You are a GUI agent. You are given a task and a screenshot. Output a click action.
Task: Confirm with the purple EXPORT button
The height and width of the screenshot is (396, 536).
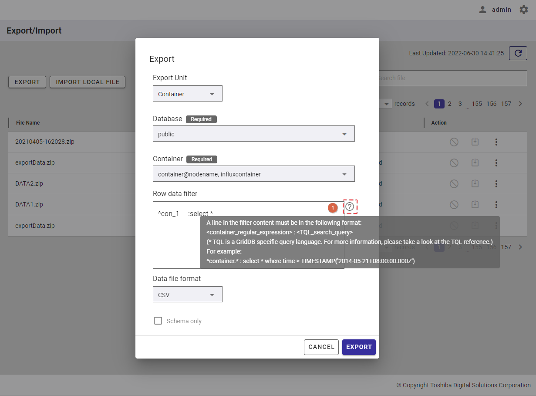click(x=359, y=347)
